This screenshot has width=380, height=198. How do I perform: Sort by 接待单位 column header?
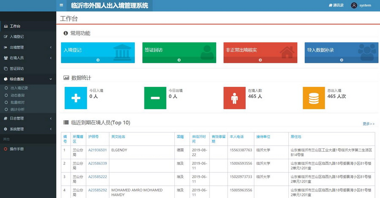click(263, 136)
